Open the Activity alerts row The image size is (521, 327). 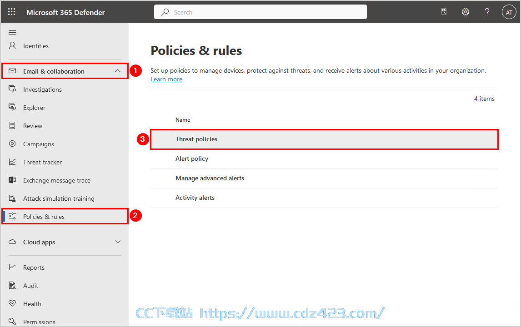point(324,198)
